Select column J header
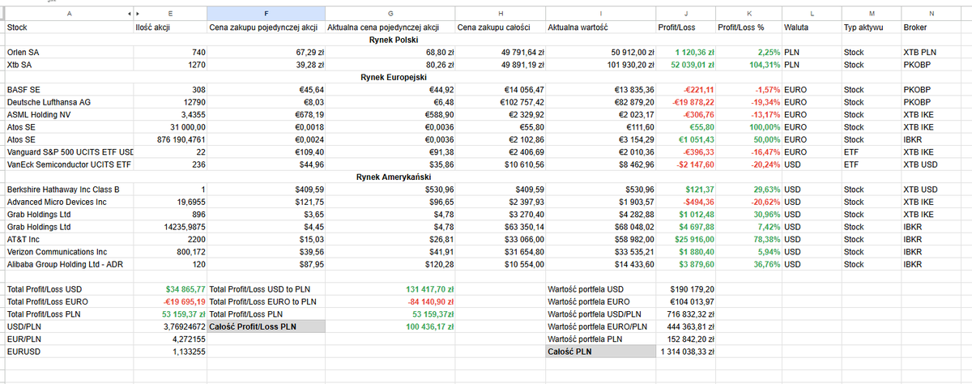Image resolution: width=972 pixels, height=384 pixels. (685, 14)
